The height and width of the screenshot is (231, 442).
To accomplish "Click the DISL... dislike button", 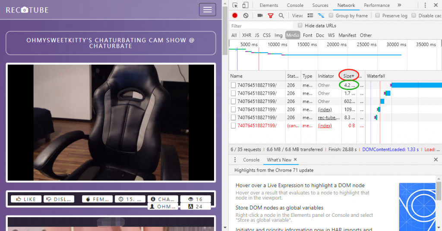I will (x=59, y=199).
